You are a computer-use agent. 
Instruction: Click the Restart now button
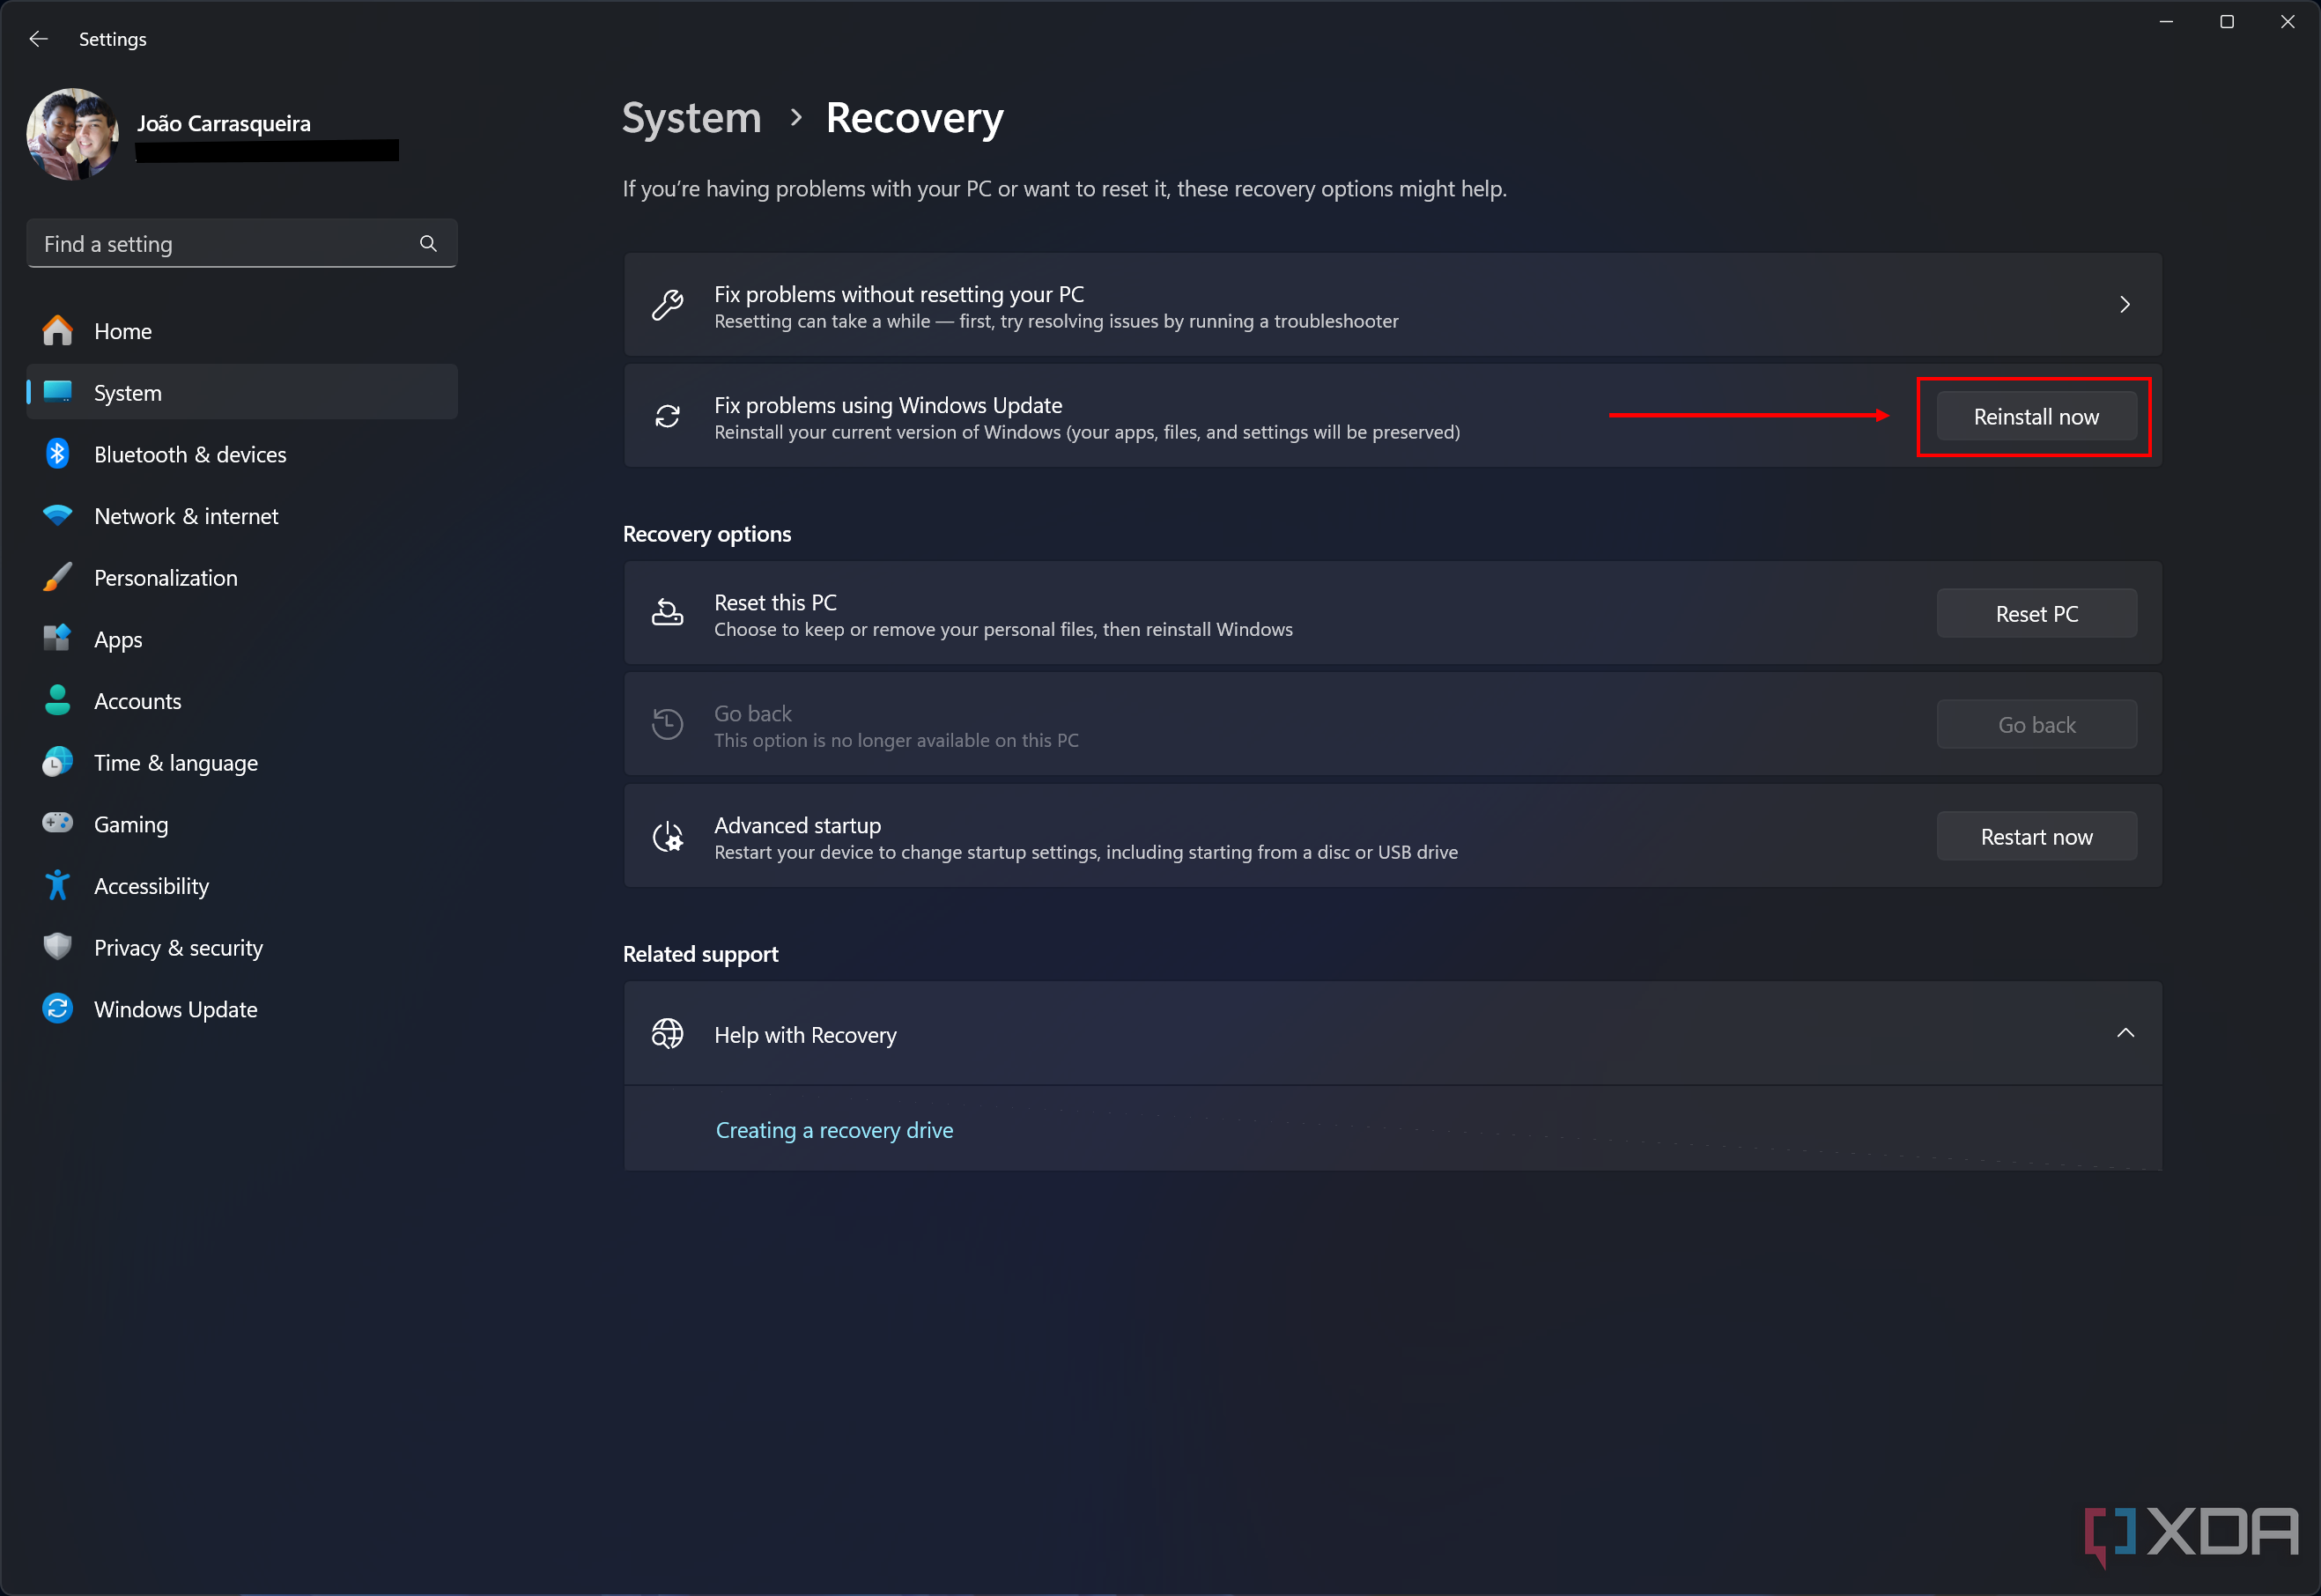[x=2036, y=837]
